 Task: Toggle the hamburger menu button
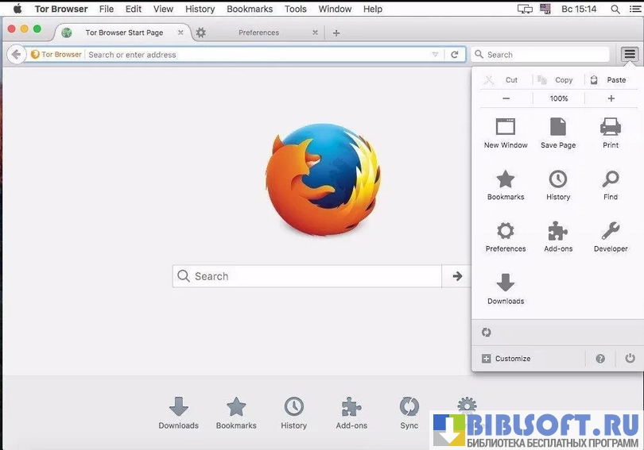pos(630,54)
